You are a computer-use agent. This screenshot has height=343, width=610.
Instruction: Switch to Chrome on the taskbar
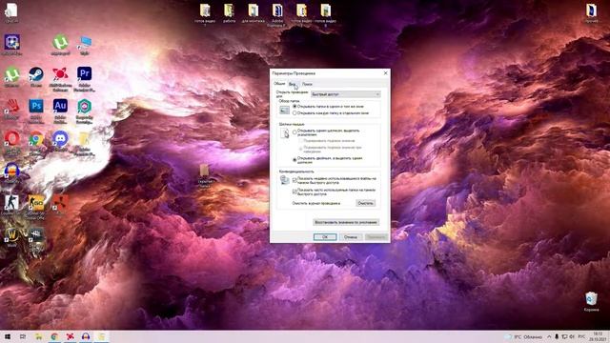[54, 336]
